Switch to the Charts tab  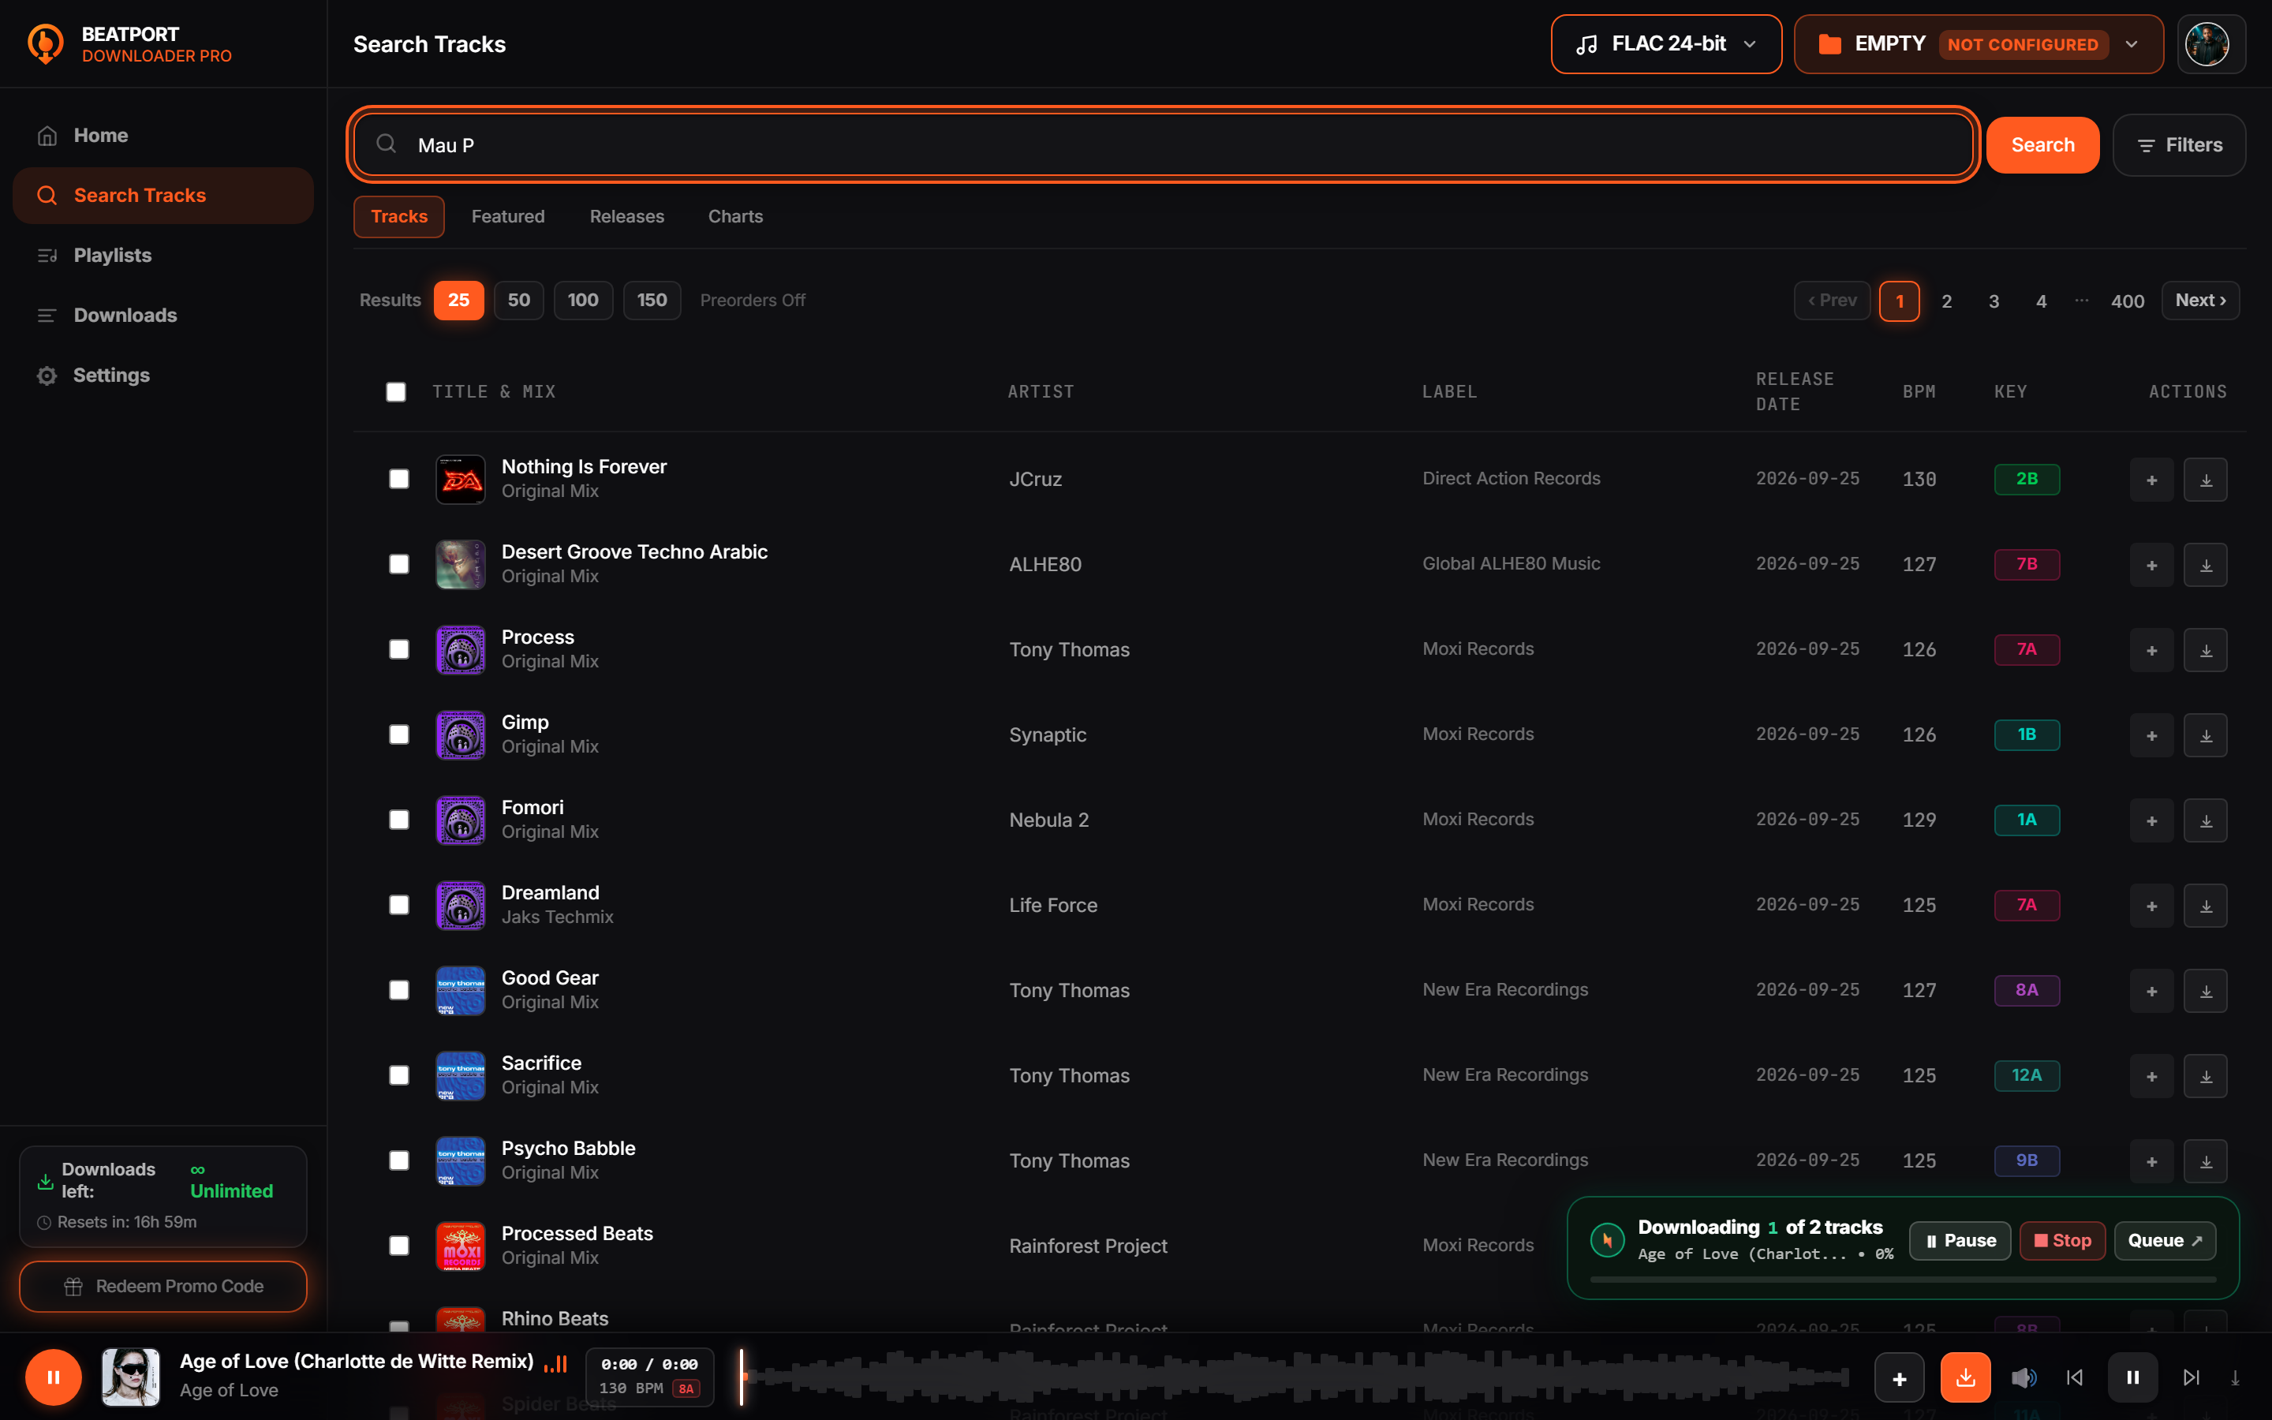735,217
